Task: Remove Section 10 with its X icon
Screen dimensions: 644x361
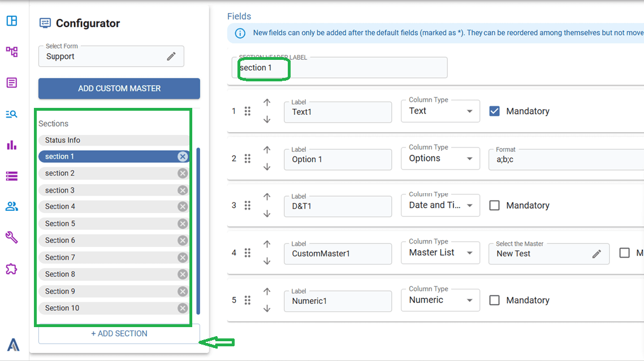Action: pyautogui.click(x=183, y=308)
